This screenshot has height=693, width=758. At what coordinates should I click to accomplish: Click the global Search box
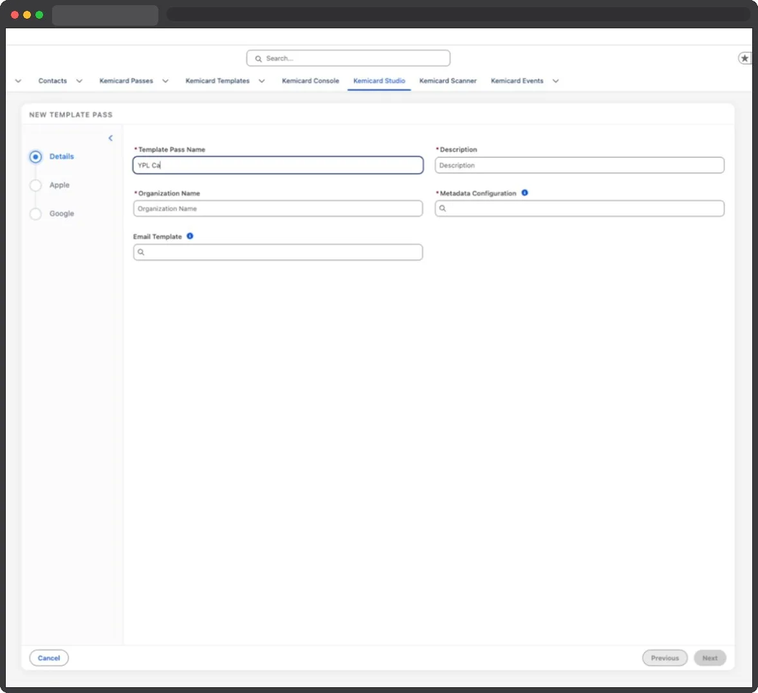tap(348, 58)
